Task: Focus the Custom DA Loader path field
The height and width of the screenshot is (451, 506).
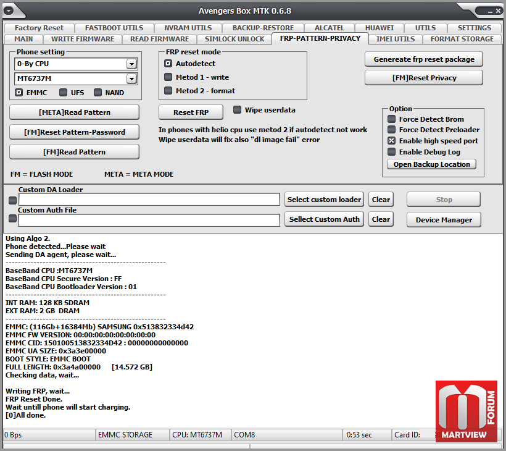Action: pyautogui.click(x=149, y=200)
